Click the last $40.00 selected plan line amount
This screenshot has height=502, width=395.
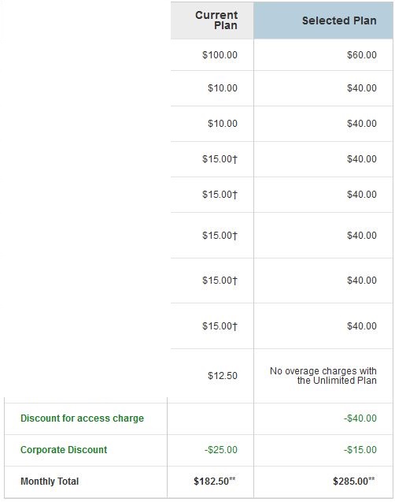click(x=362, y=326)
